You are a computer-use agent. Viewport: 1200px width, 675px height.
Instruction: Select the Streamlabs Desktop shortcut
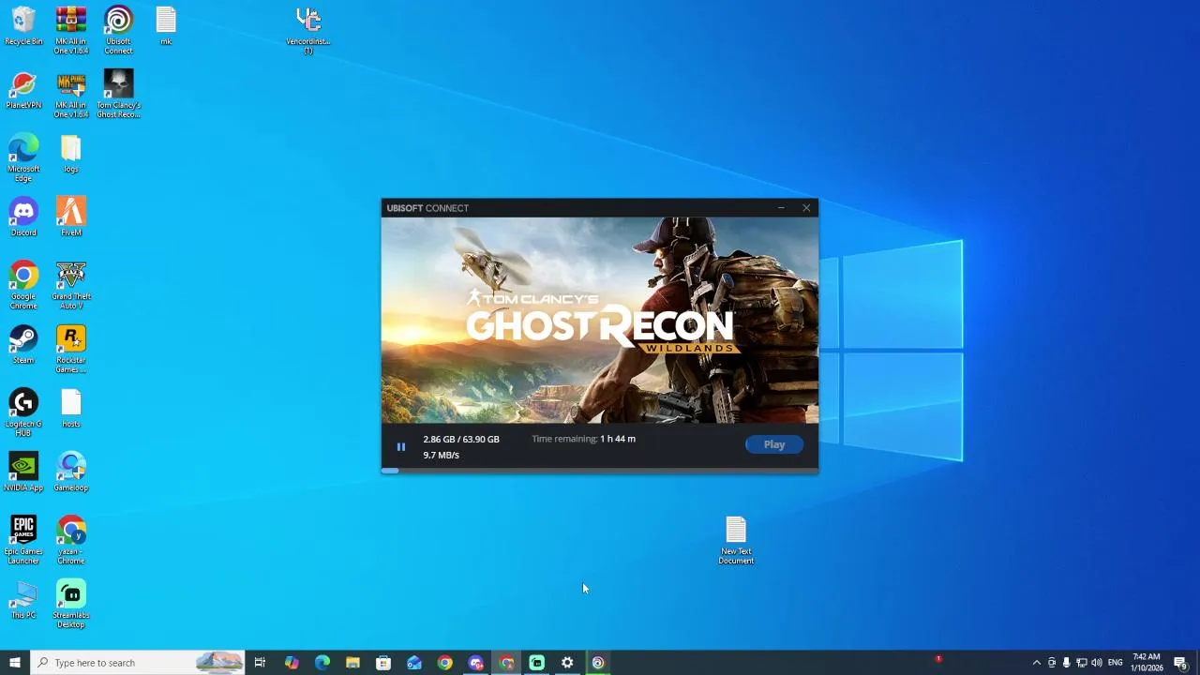(x=71, y=604)
